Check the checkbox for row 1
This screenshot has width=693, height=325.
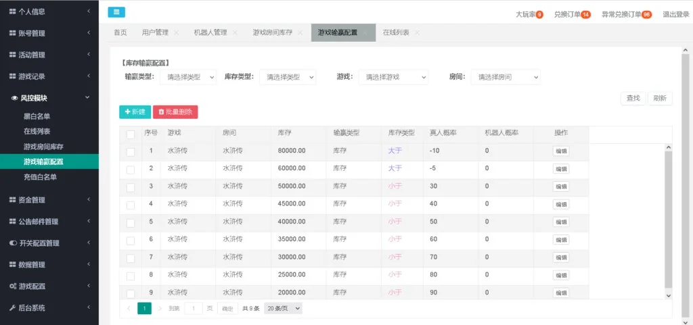(131, 152)
